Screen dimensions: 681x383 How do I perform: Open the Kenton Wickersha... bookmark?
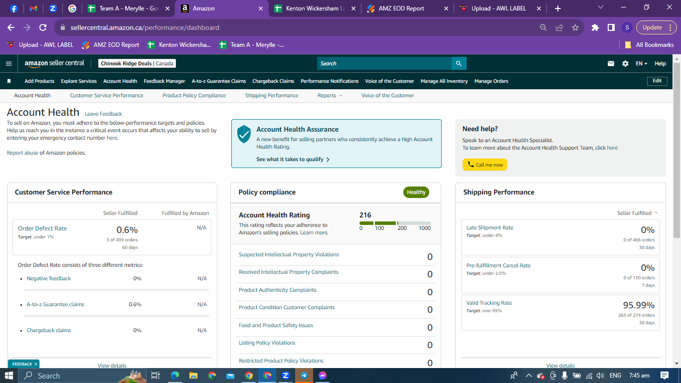179,45
